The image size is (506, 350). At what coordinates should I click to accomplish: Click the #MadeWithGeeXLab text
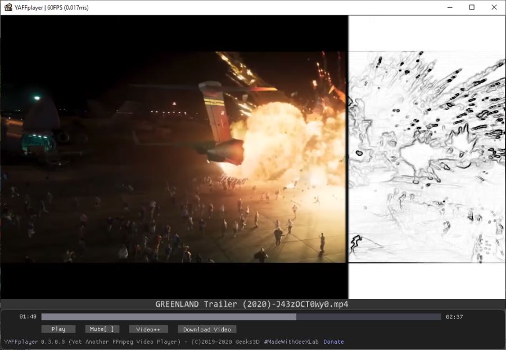(x=291, y=342)
